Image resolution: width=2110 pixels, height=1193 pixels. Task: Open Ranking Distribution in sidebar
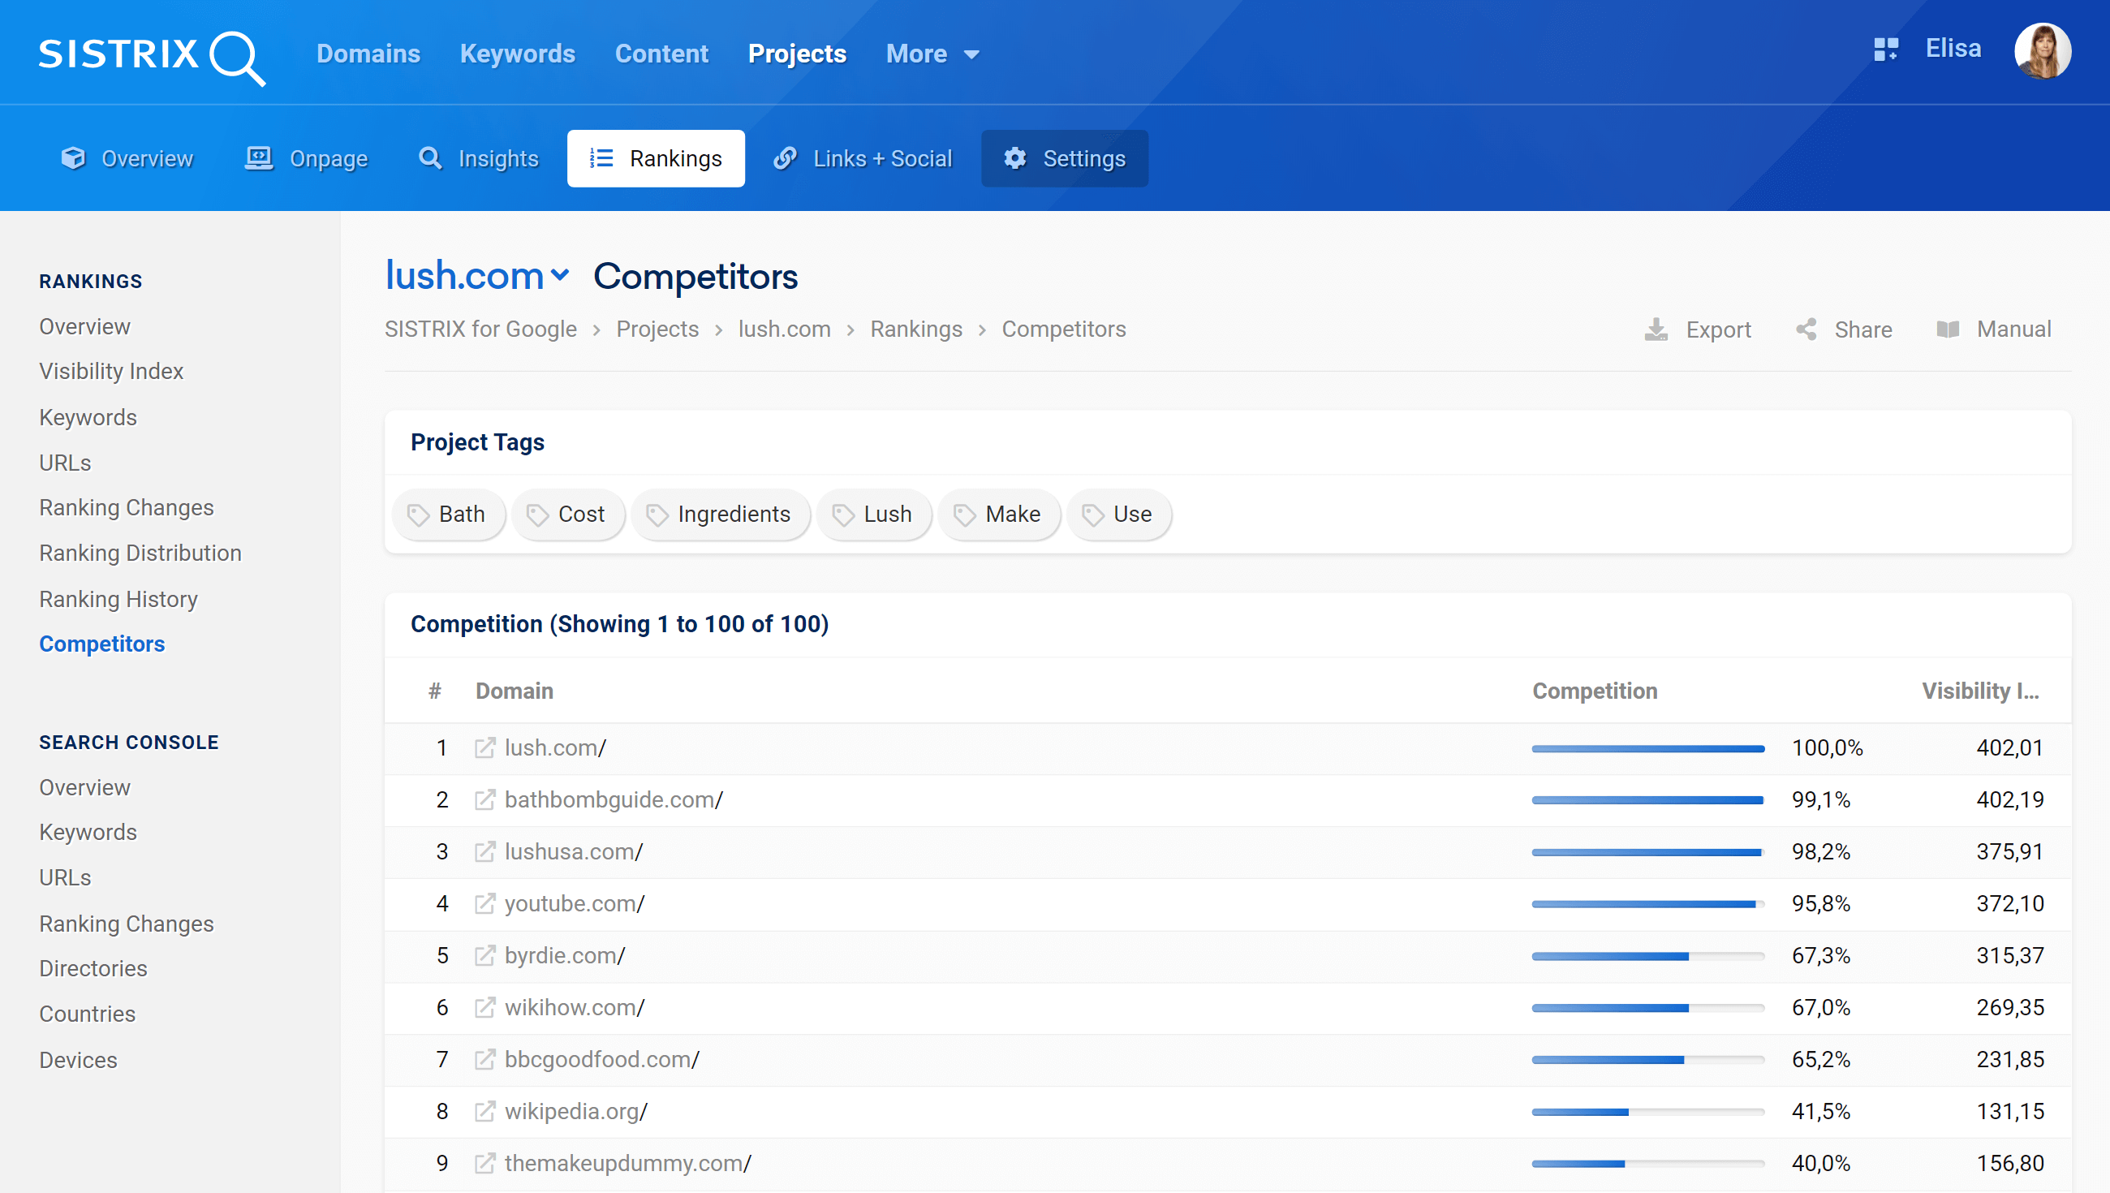140,553
